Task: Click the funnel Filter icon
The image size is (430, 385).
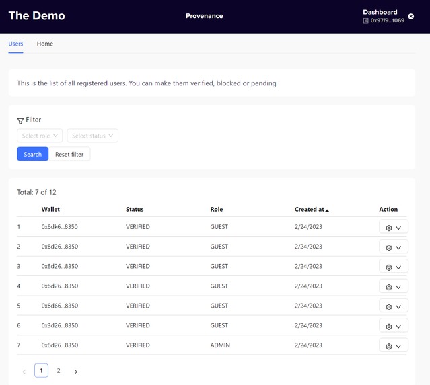Action: (x=20, y=120)
